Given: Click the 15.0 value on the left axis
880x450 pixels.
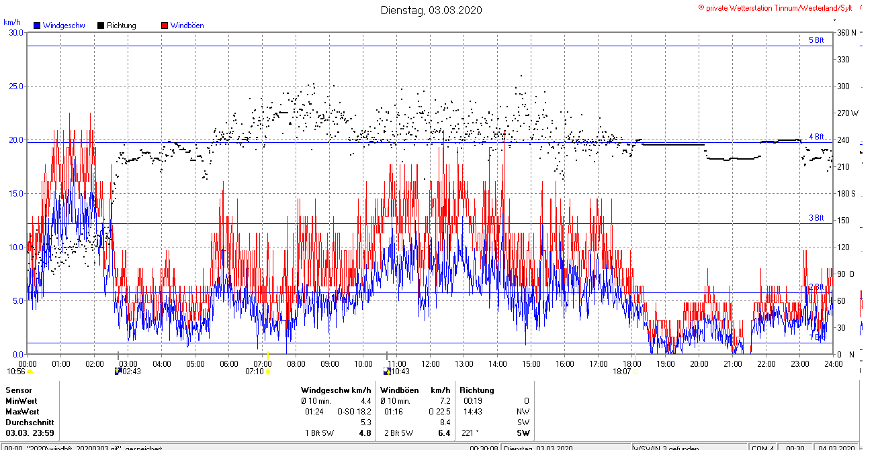Looking at the screenshot, I should tap(15, 193).
